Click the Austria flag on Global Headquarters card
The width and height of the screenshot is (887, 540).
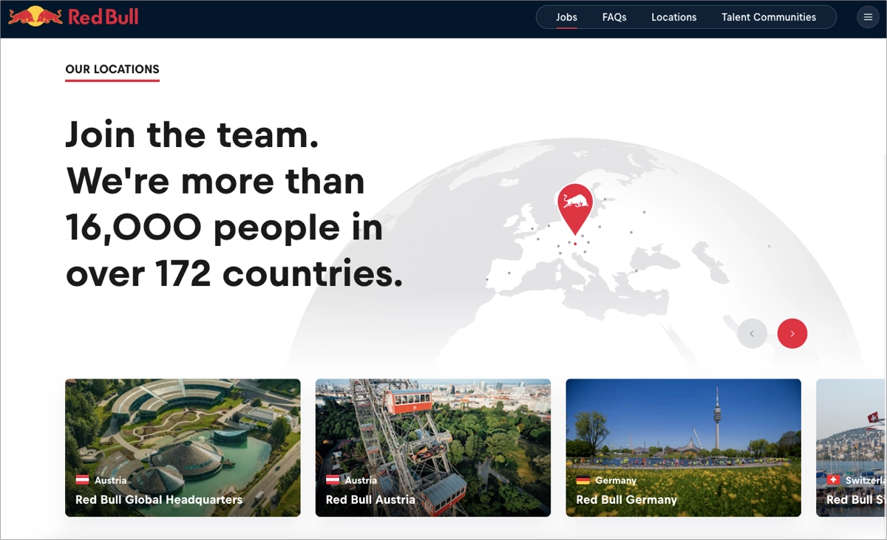tap(81, 480)
